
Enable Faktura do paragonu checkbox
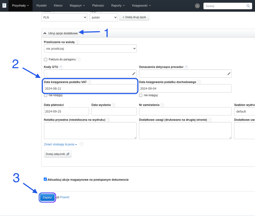pyautogui.click(x=45, y=59)
